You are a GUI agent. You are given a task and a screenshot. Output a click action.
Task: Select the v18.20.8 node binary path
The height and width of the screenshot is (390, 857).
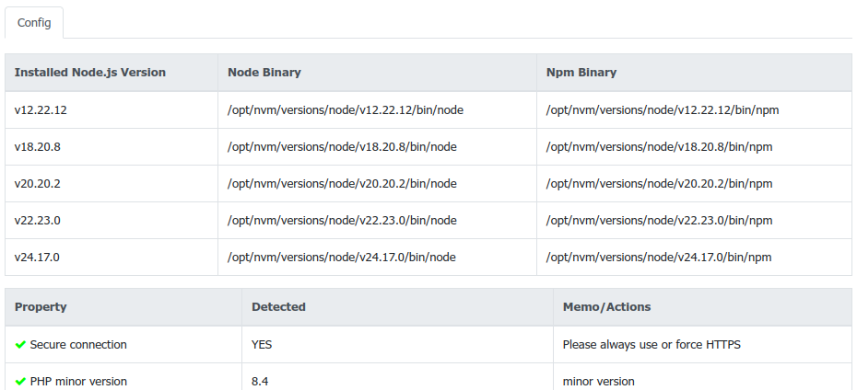click(342, 147)
